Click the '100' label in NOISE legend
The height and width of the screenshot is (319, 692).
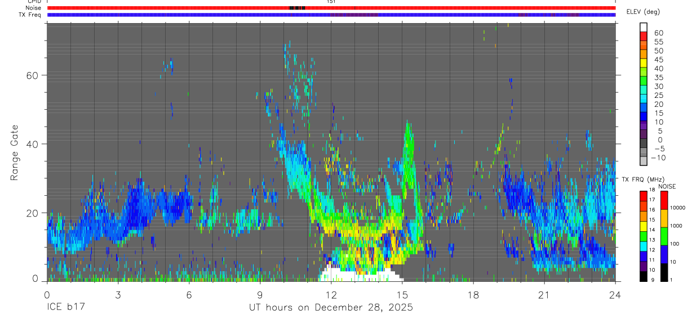pyautogui.click(x=675, y=244)
